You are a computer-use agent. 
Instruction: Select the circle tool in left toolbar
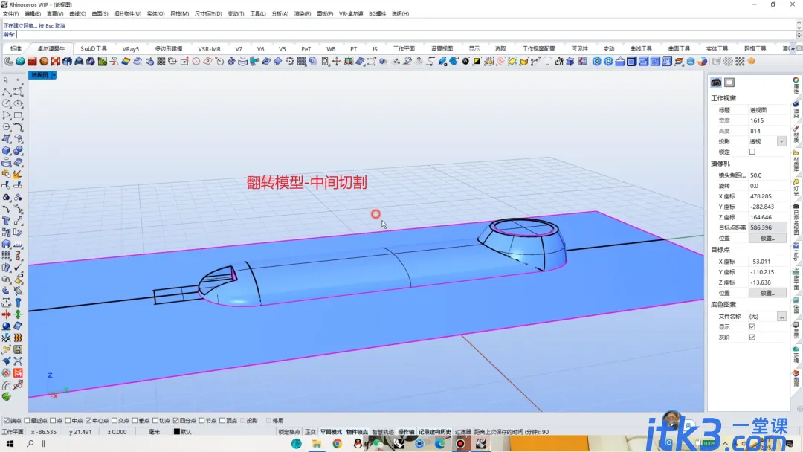(x=6, y=103)
